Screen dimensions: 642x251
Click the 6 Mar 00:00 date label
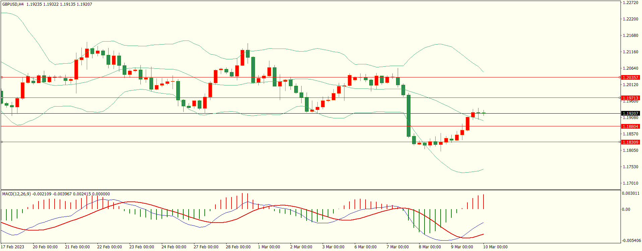coord(366,247)
